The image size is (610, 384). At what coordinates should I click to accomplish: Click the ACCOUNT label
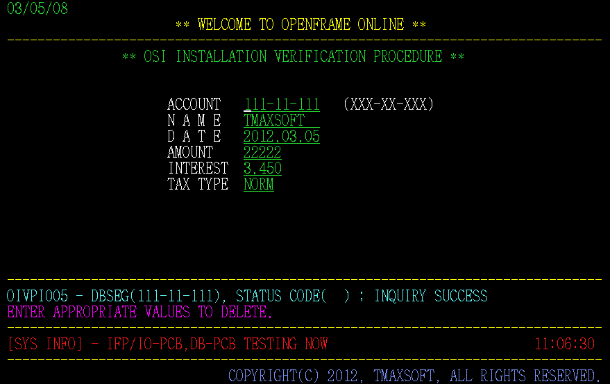click(x=194, y=105)
